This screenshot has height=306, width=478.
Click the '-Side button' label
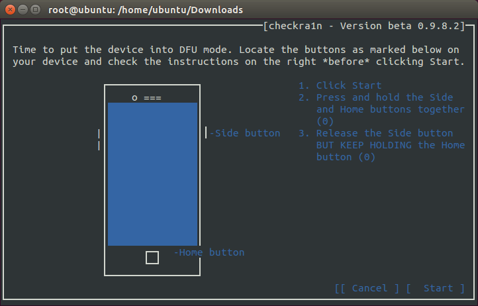coord(245,133)
